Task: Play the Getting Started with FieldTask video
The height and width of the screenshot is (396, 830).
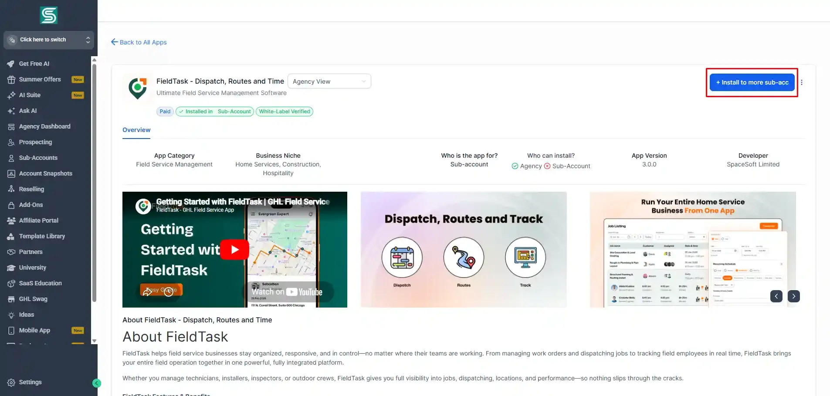Action: point(234,250)
